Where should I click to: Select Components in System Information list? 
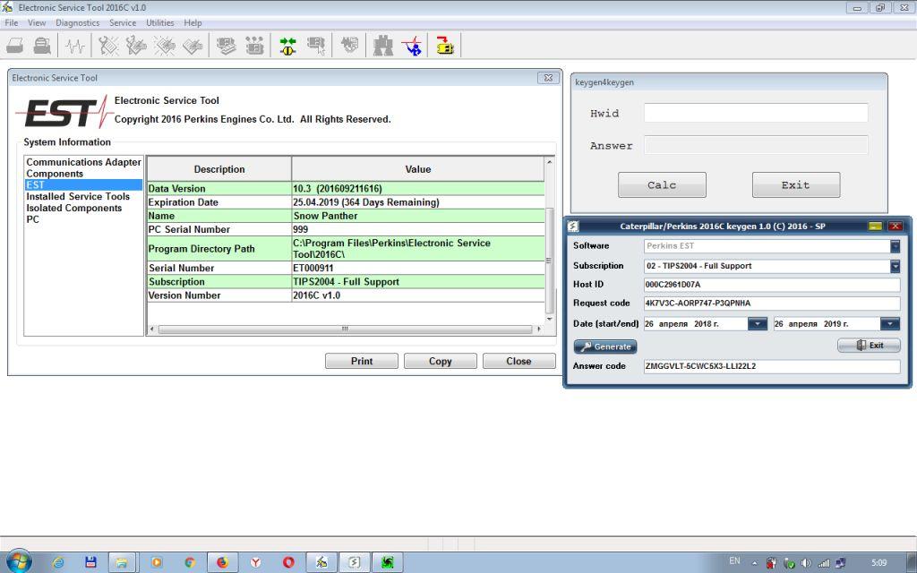55,174
